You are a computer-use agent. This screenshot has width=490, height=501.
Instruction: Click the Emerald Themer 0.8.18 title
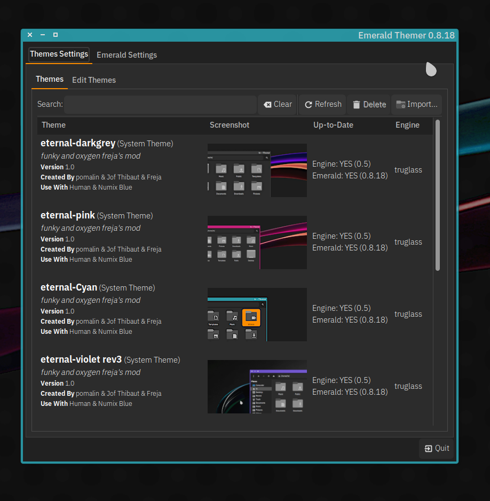[406, 35]
